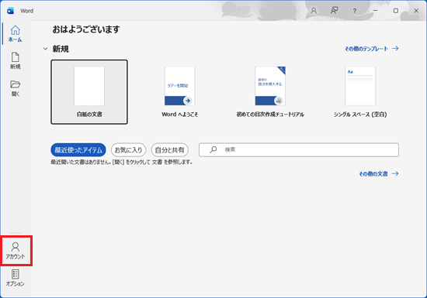Click the おはようございます greeting heading
This screenshot has width=427, height=298.
86,29
